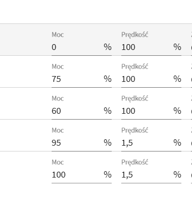The height and width of the screenshot is (202, 192).
Task: Click percent suffix of Moc 95 field
Action: 107,143
